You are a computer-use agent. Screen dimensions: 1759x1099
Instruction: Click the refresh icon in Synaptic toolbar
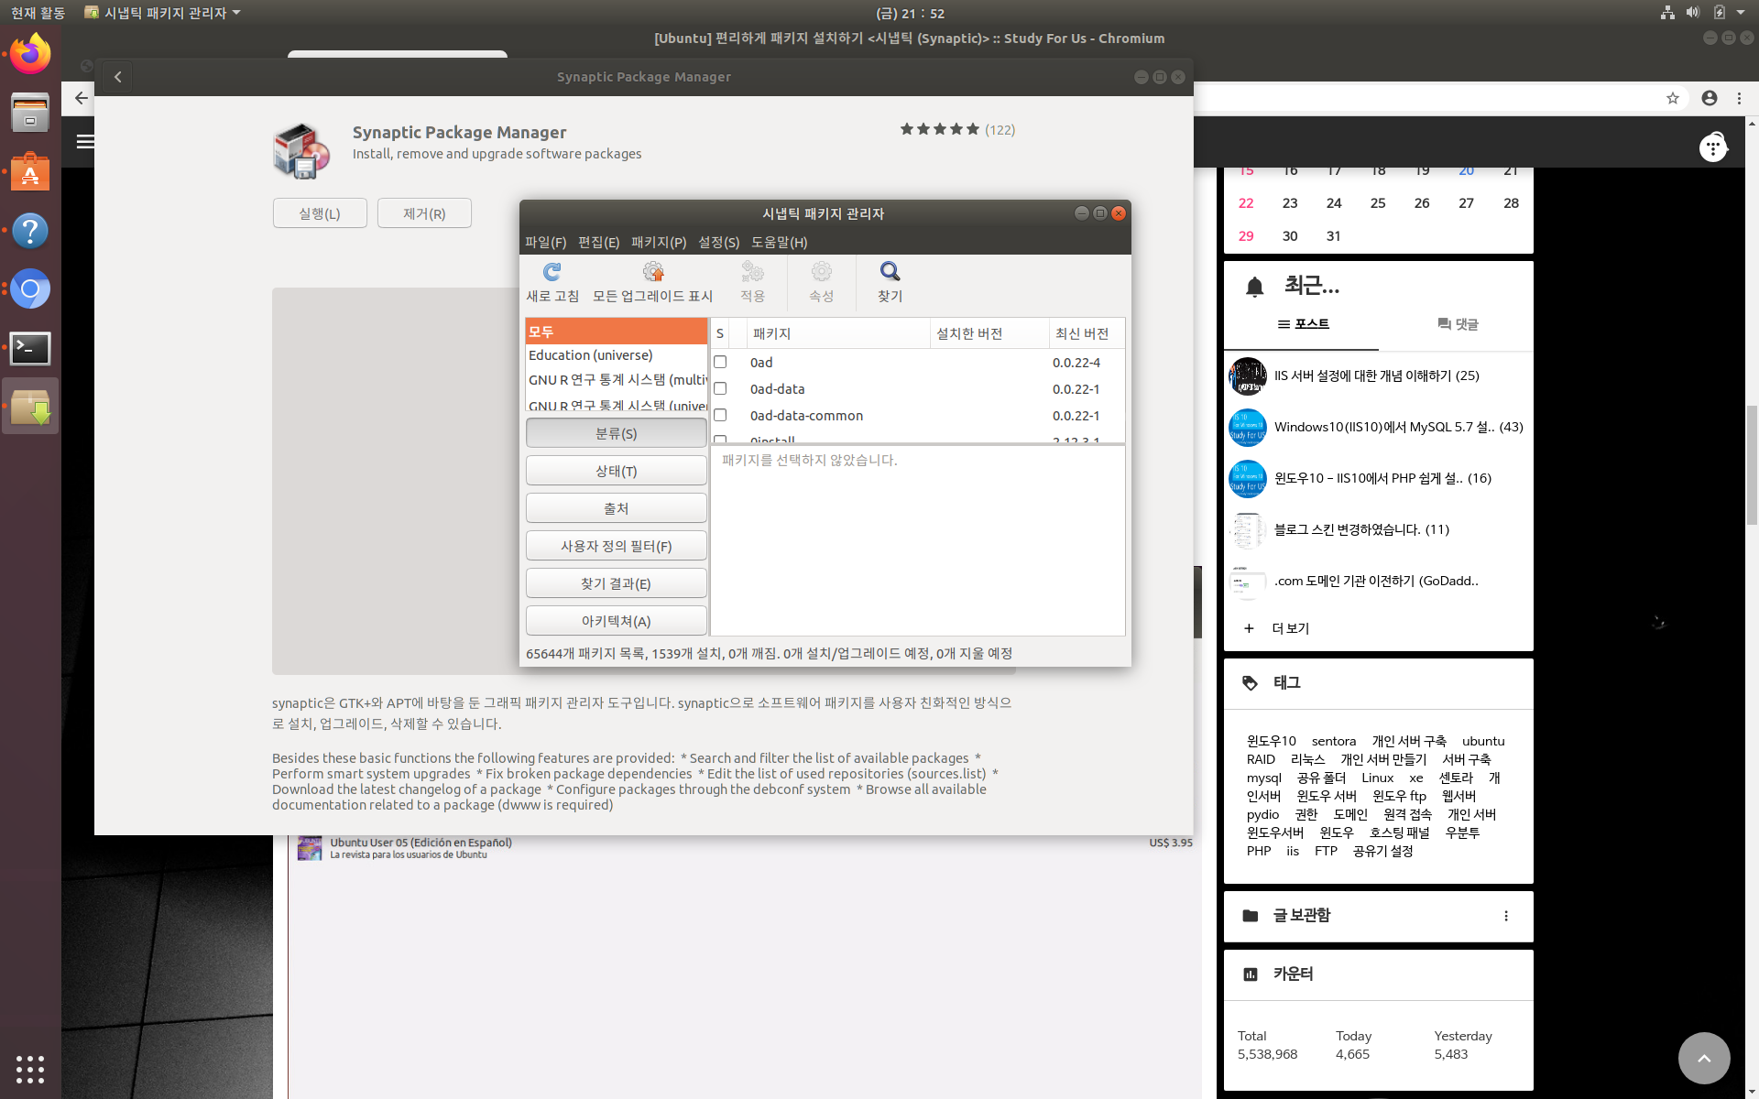click(x=552, y=272)
